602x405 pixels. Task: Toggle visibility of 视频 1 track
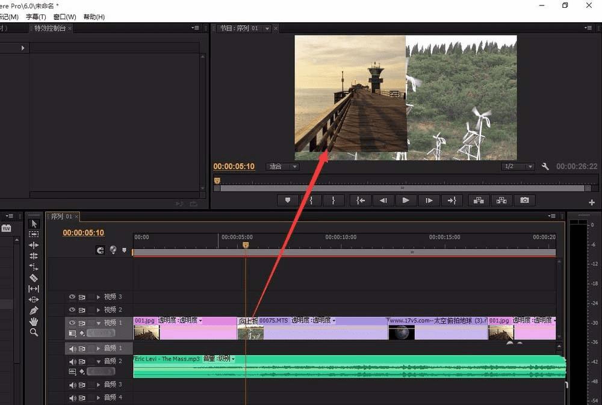click(x=72, y=323)
